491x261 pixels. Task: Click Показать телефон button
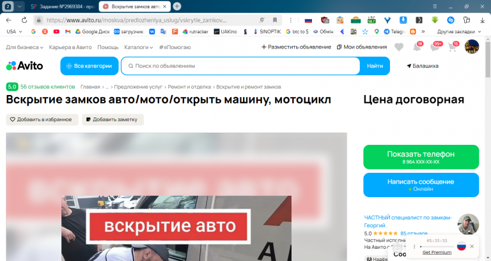(421, 157)
